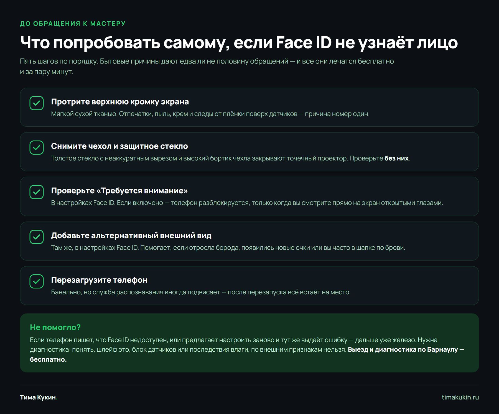Click the intro paragraph starting «Пять шагов по порядку»
This screenshot has height=414, width=499.
(207, 66)
